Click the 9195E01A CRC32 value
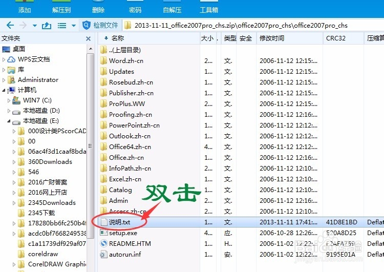The height and width of the screenshot is (272, 384). [x=340, y=255]
